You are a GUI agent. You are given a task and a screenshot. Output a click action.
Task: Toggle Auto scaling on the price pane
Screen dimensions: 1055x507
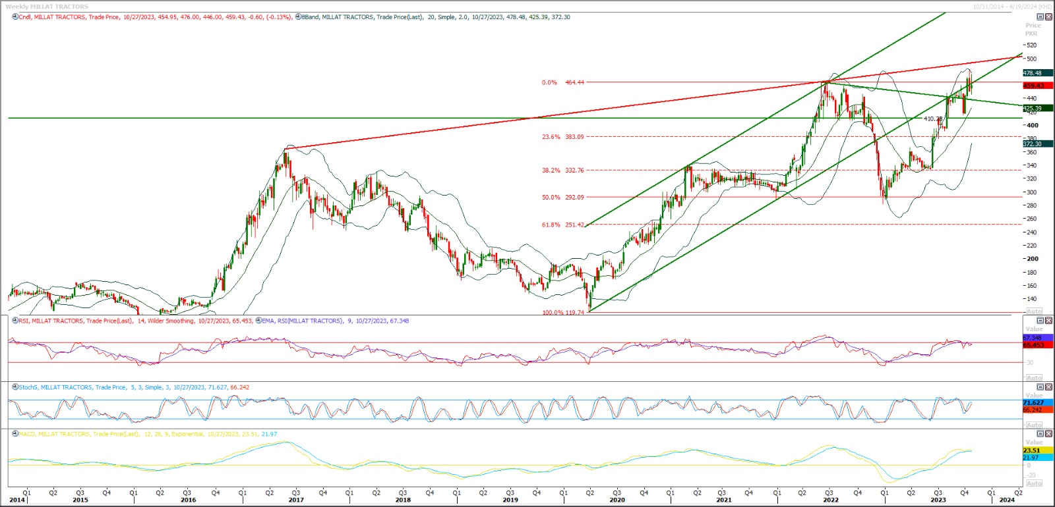[1034, 311]
